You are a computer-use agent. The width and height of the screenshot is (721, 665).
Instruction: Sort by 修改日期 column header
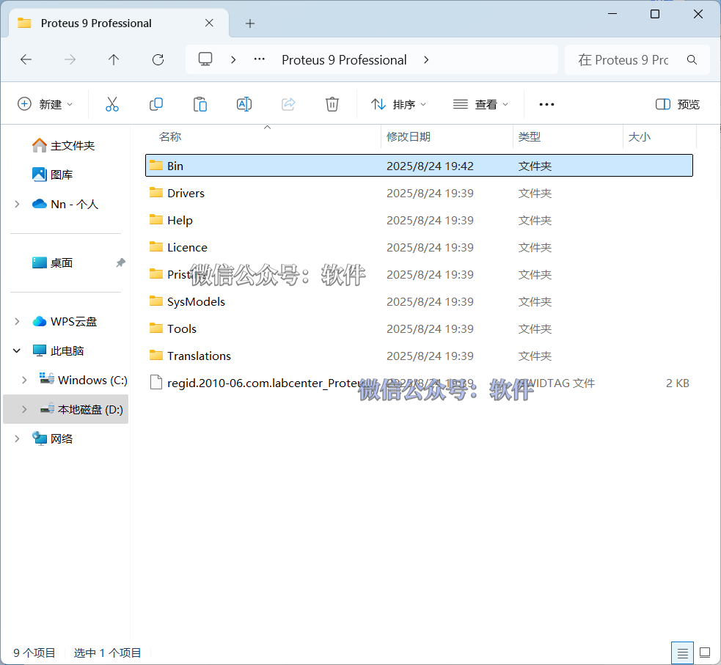pos(409,136)
